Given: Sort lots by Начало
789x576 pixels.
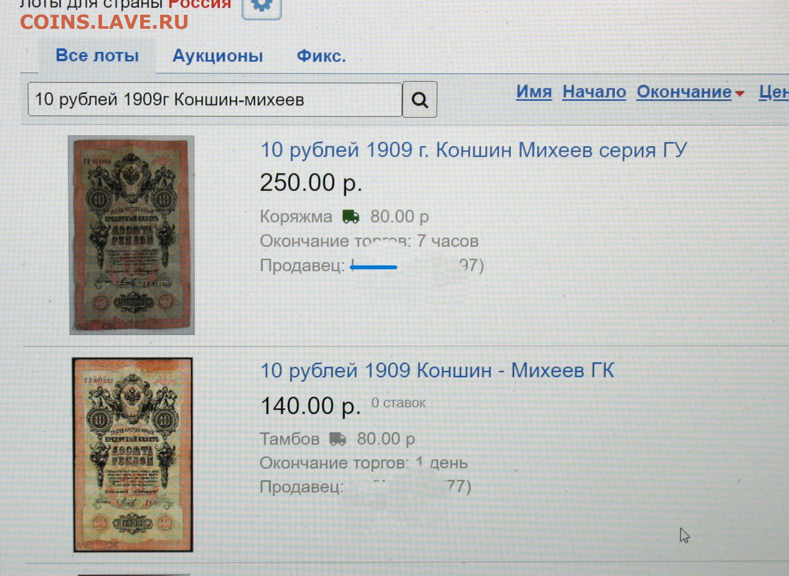Looking at the screenshot, I should click(x=594, y=91).
